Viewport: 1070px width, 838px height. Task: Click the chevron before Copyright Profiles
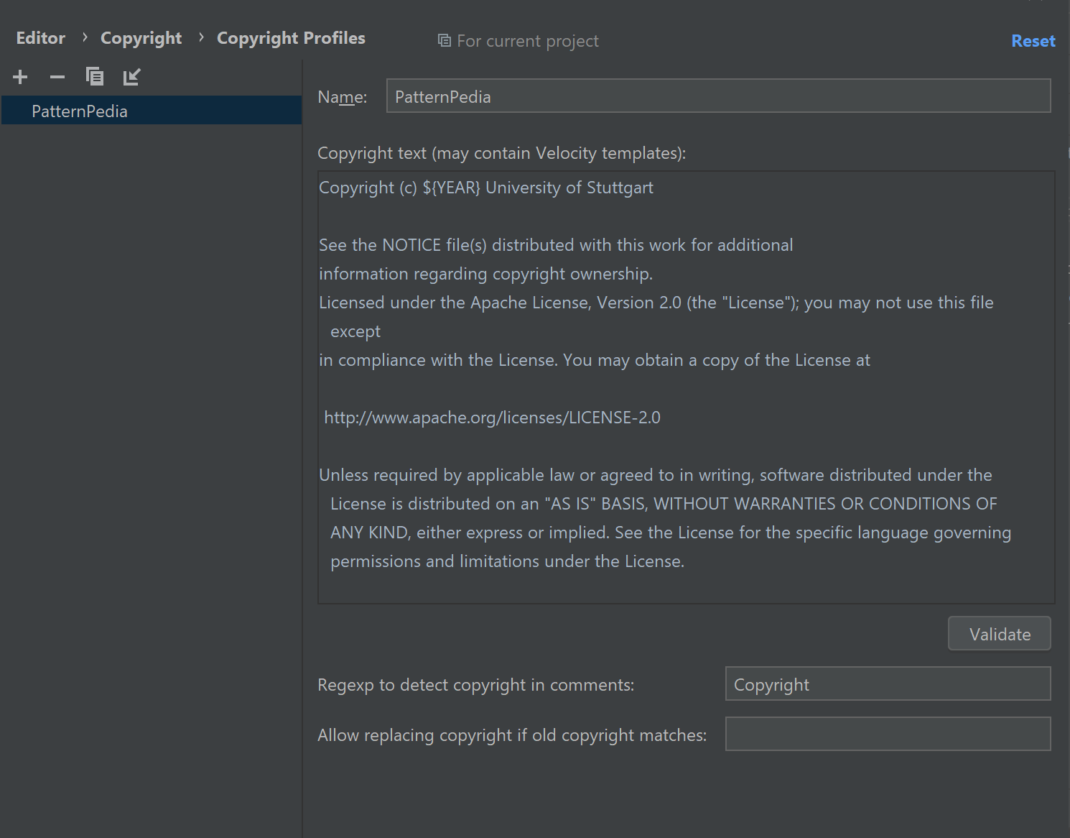(201, 37)
